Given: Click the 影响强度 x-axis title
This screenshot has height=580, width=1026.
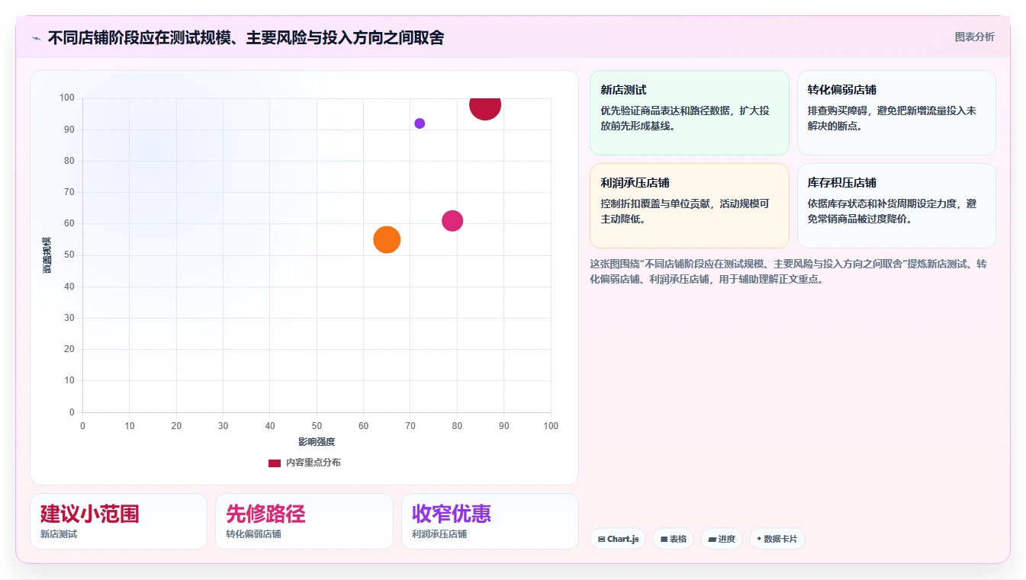Looking at the screenshot, I should (x=317, y=442).
